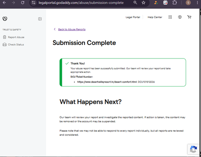Click the TRUST & SAFETY label
201x157 pixels.
tap(12, 30)
